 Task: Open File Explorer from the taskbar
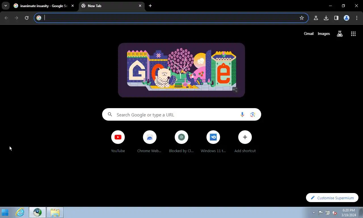tap(55, 212)
